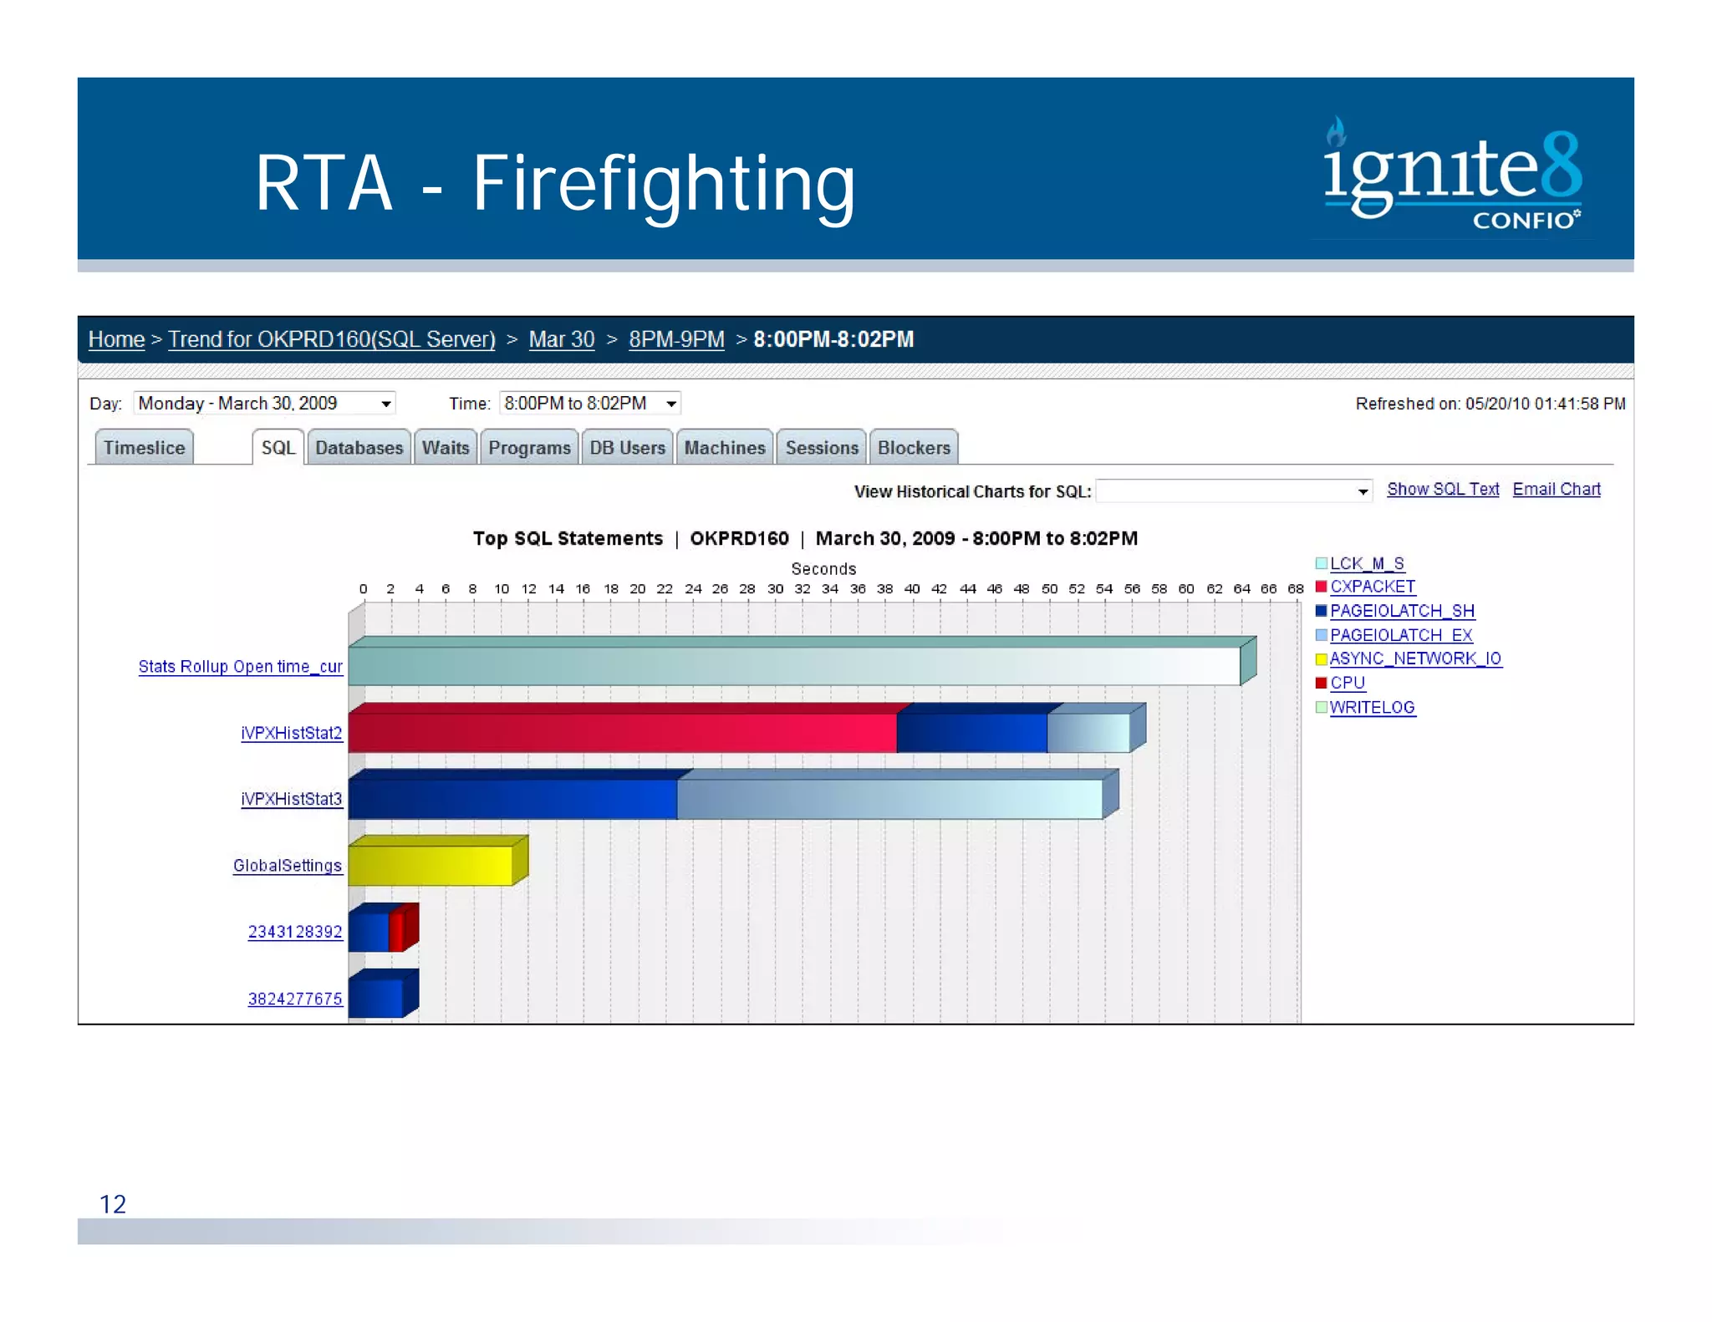Open View Historical Charts for SQL dropdown
This screenshot has width=1712, height=1322.
(1234, 491)
